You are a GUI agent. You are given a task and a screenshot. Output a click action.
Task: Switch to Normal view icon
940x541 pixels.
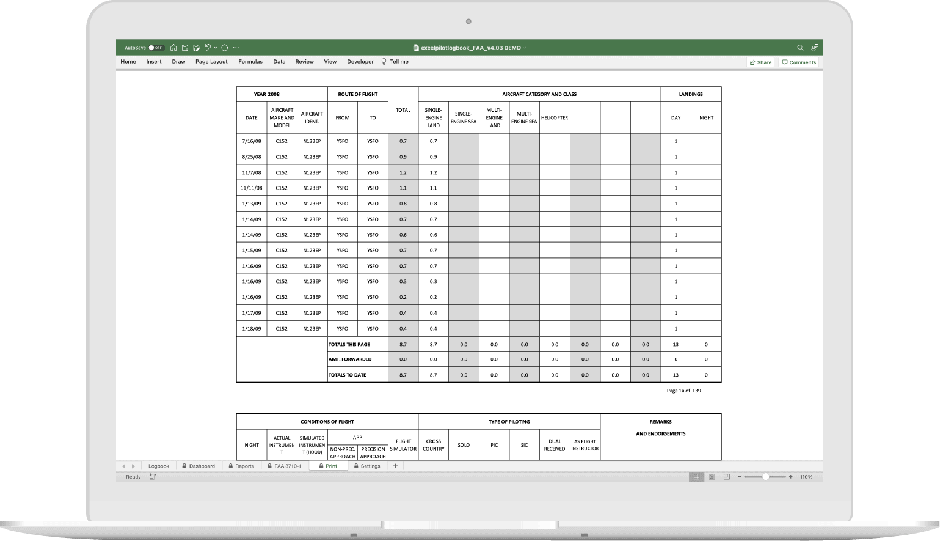[x=696, y=477]
